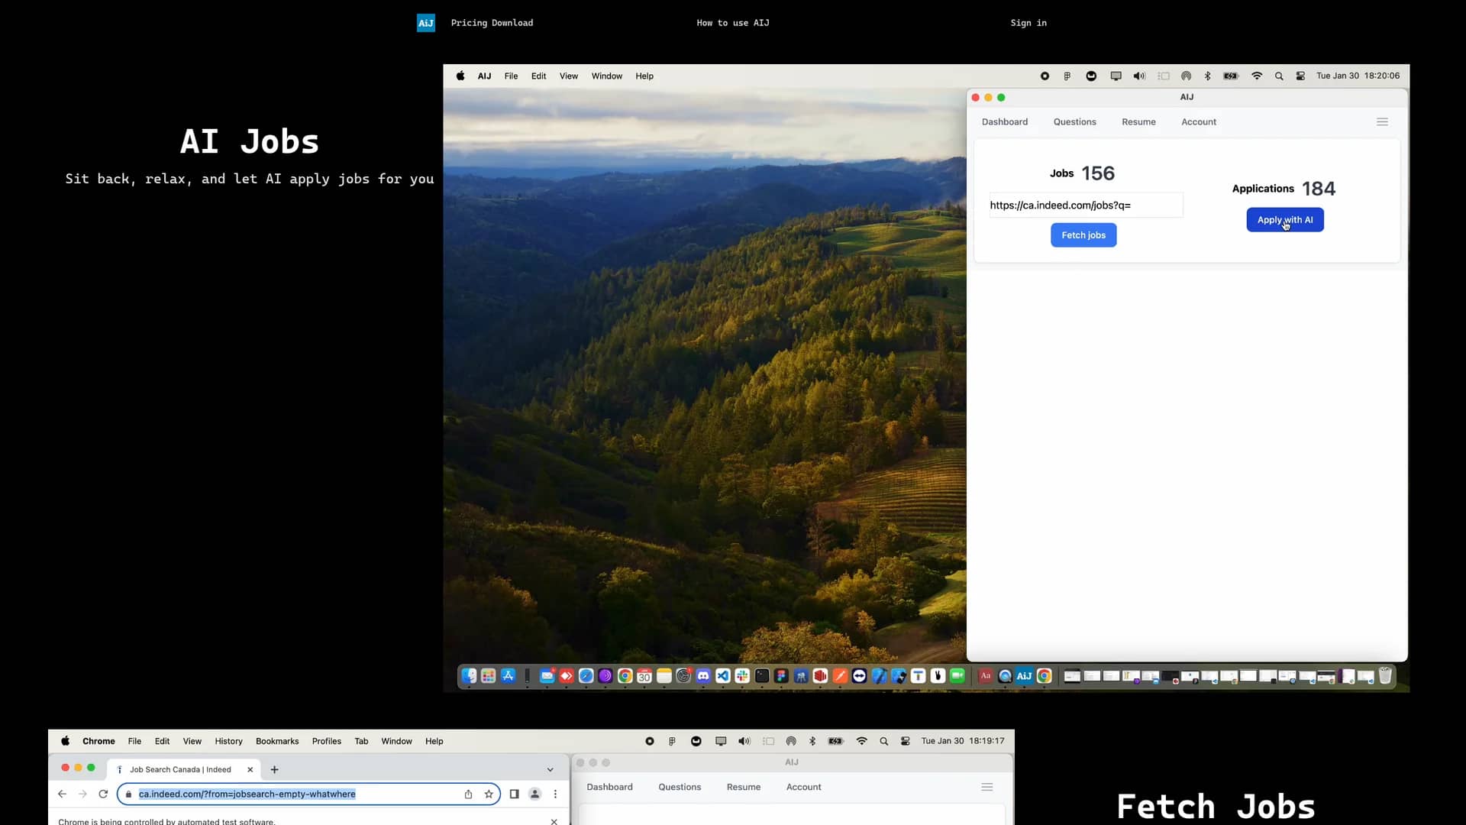Open the Download page link

coord(512,23)
